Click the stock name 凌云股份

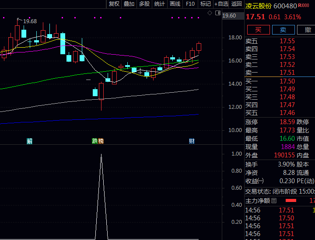pyautogui.click(x=259, y=6)
